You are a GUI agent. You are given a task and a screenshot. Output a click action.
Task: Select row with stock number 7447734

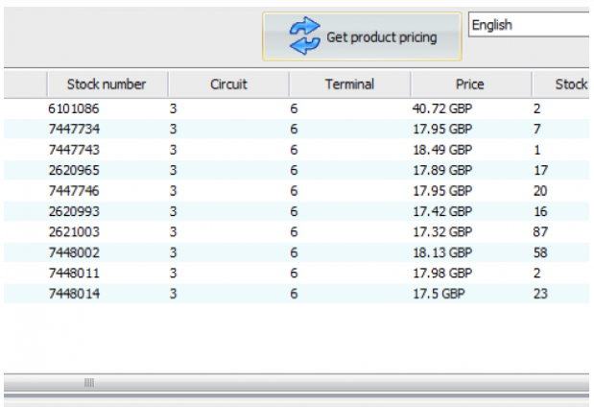pyautogui.click(x=73, y=129)
